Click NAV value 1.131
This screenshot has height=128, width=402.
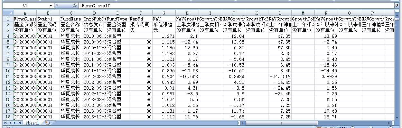[164, 111]
